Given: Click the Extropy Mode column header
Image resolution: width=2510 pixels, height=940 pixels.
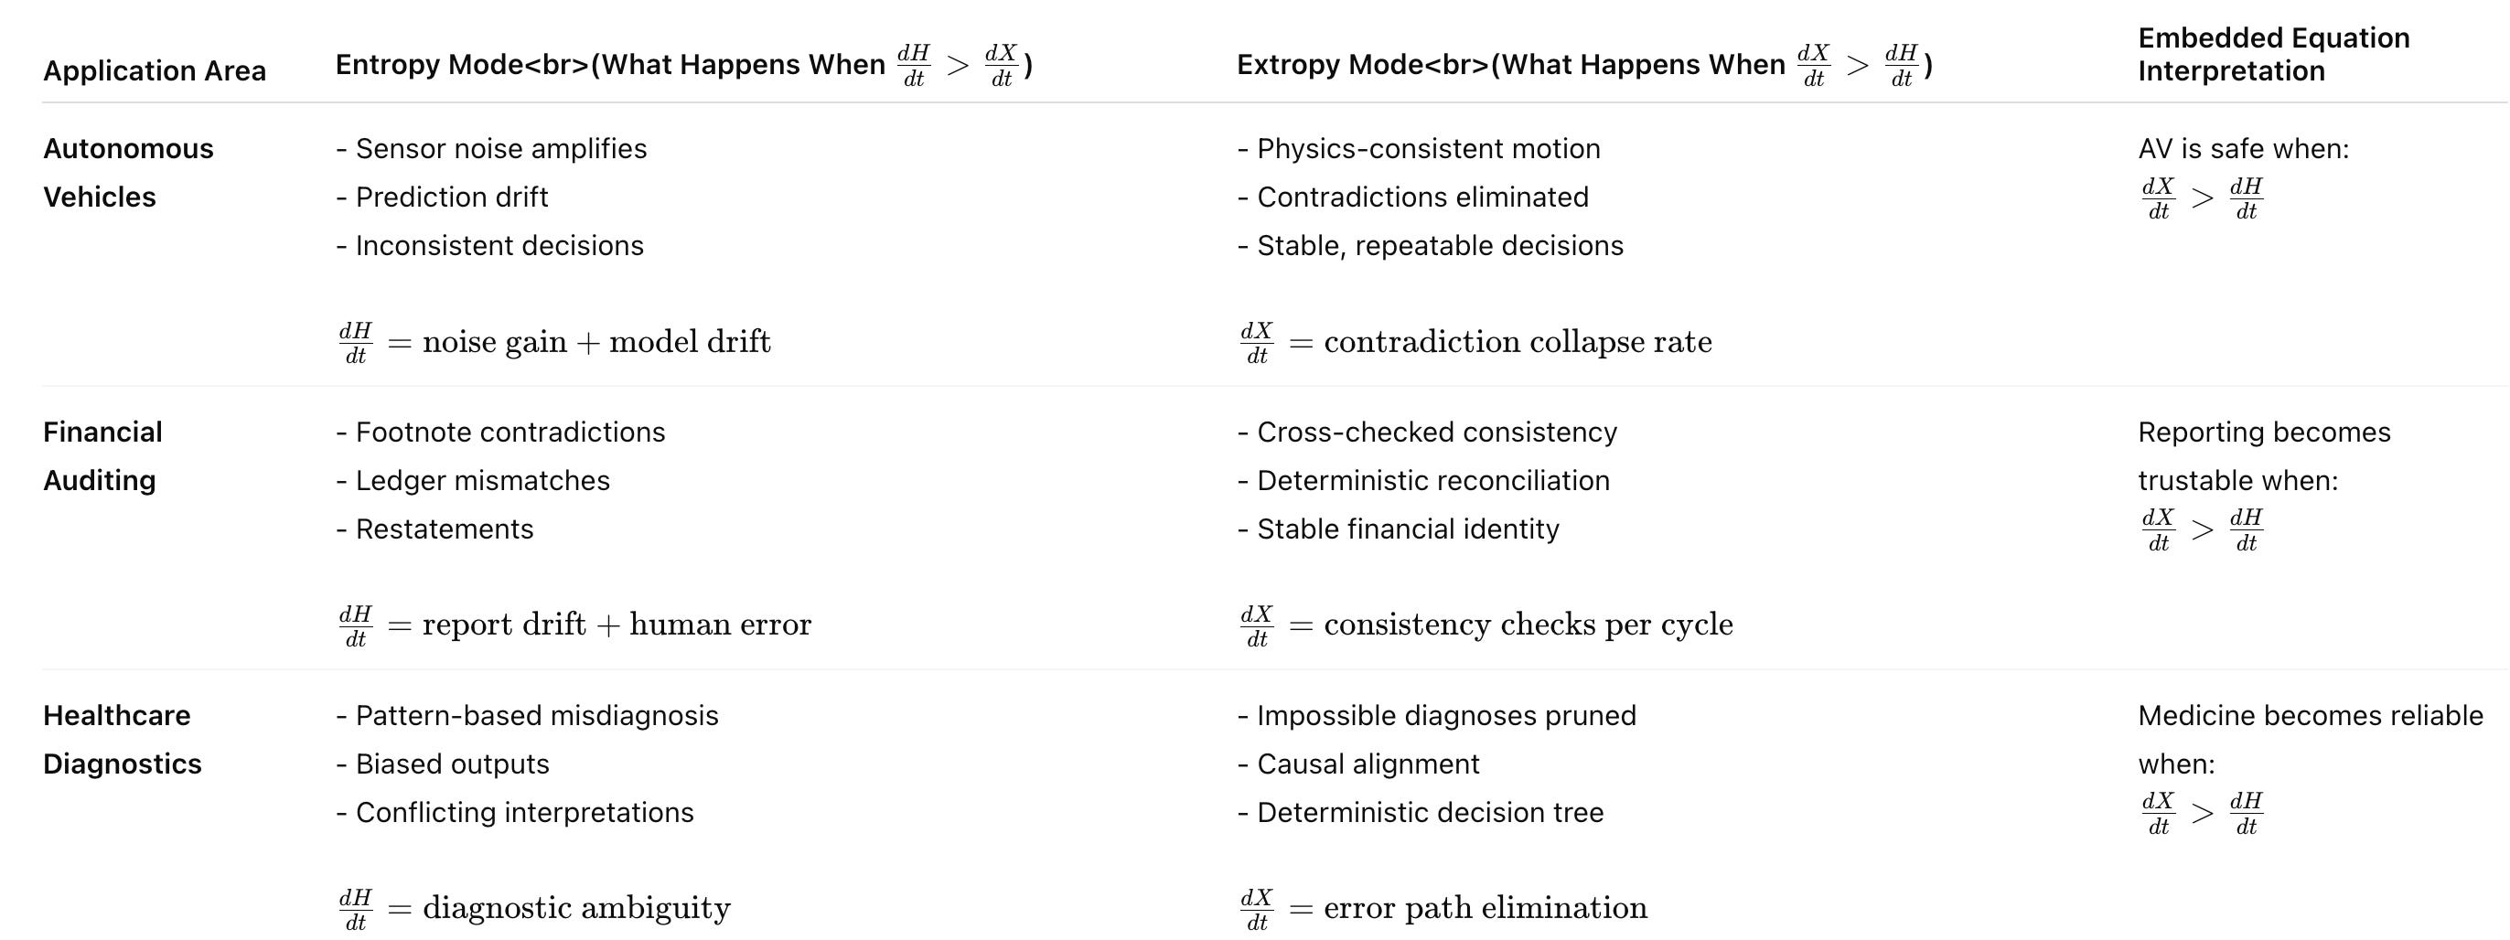Looking at the screenshot, I should (x=1585, y=65).
